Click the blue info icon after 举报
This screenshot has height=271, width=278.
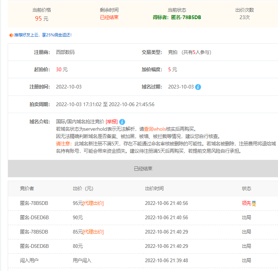pyautogui.click(x=122, y=122)
